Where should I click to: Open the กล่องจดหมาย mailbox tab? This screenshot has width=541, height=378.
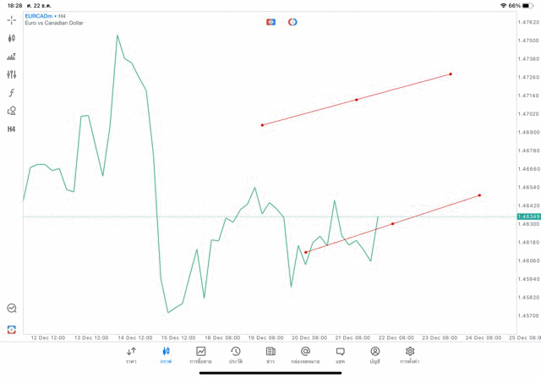pos(305,355)
